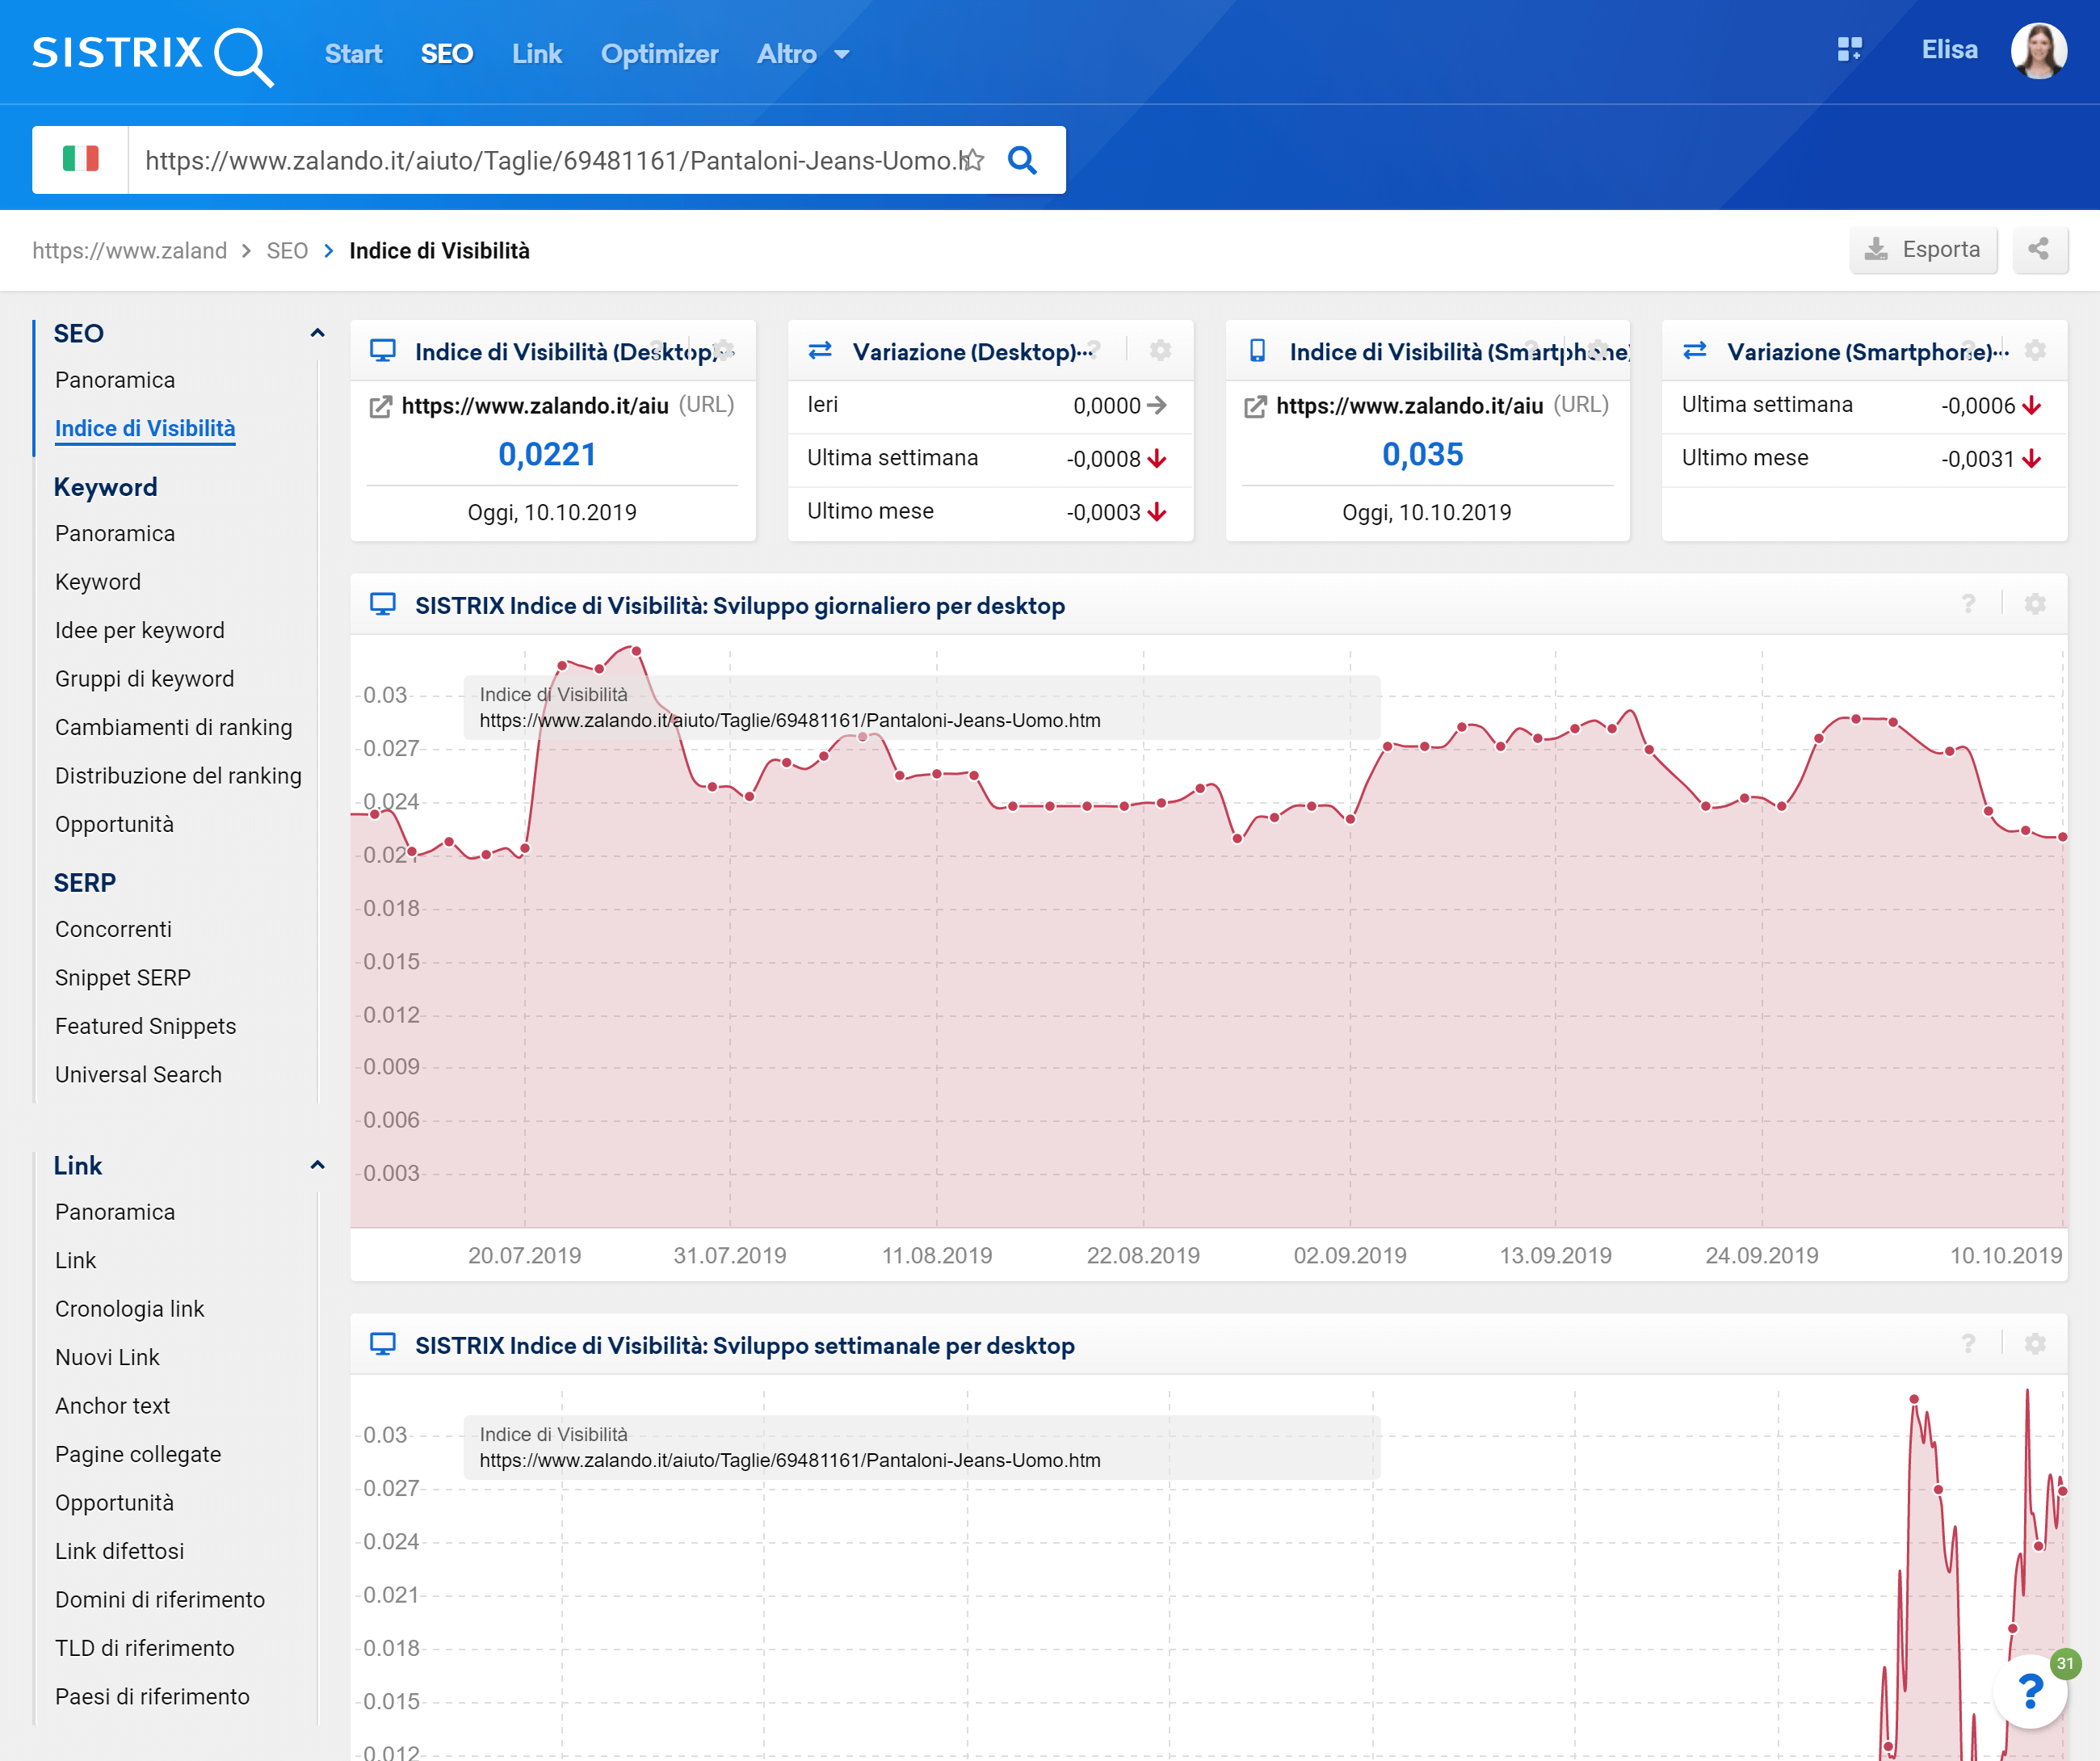2100x1761 pixels.
Task: Click the floating help bubble with 31 badge
Action: point(2030,1691)
